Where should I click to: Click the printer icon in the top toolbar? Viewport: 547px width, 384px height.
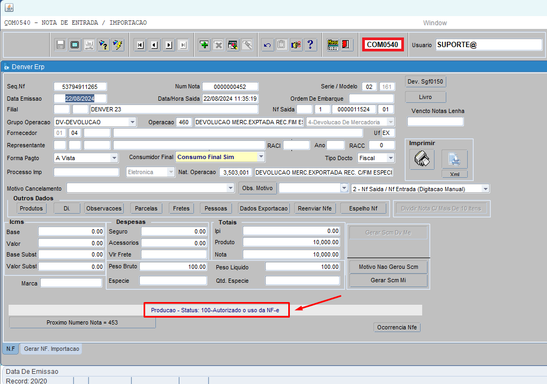coord(89,44)
